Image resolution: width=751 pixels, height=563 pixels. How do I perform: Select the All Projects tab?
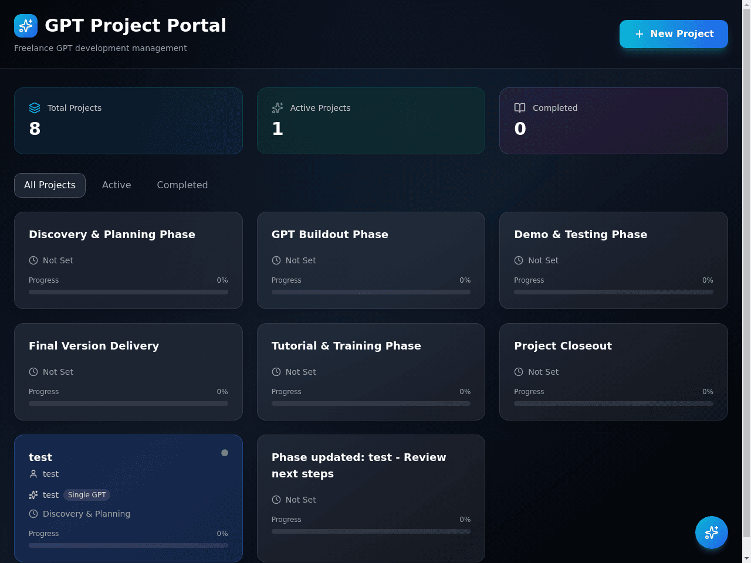pos(50,185)
